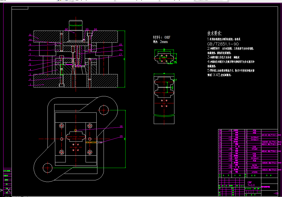Select part callout number 19 in plan view
The height and width of the screenshot is (197, 282).
(x=121, y=136)
